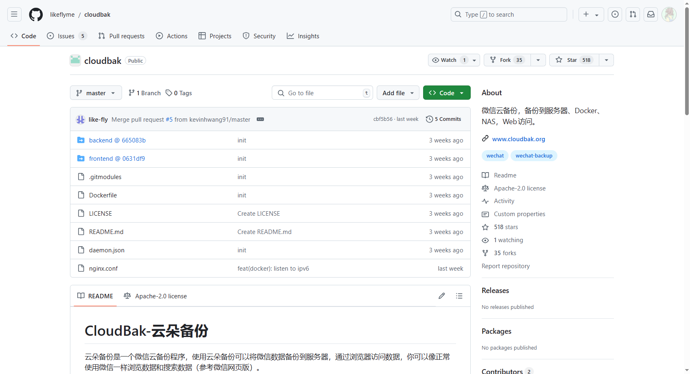Click the nginx.conf file icon
This screenshot has width=690, height=374.
pos(81,268)
